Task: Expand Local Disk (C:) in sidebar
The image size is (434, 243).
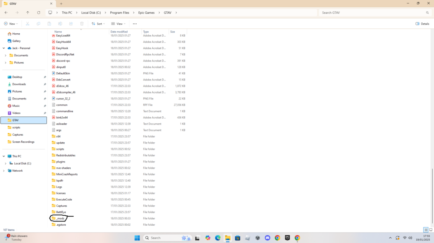Action: coord(6,163)
